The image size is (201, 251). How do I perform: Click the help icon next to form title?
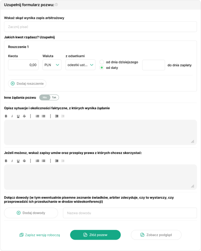(x=56, y=5)
